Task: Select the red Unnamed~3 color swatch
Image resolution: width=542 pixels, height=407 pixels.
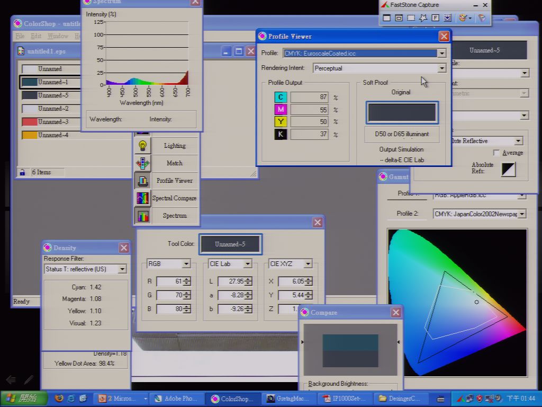Action: pyautogui.click(x=30, y=122)
